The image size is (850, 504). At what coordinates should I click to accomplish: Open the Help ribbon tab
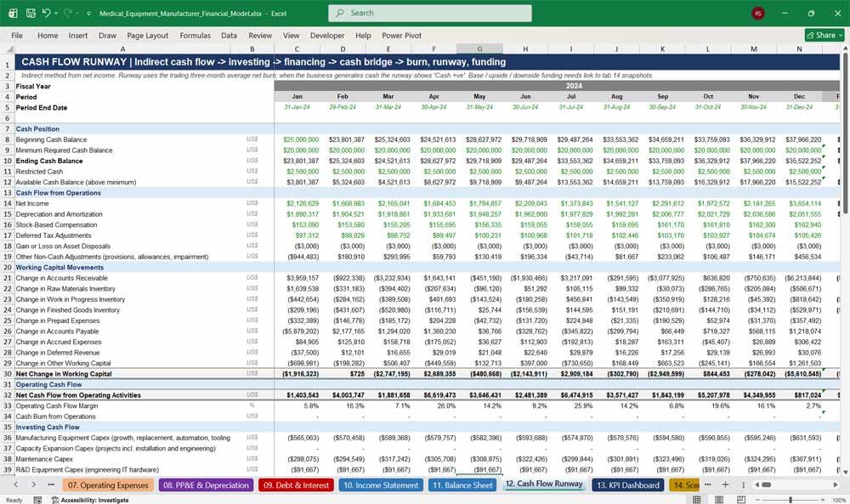[x=363, y=35]
